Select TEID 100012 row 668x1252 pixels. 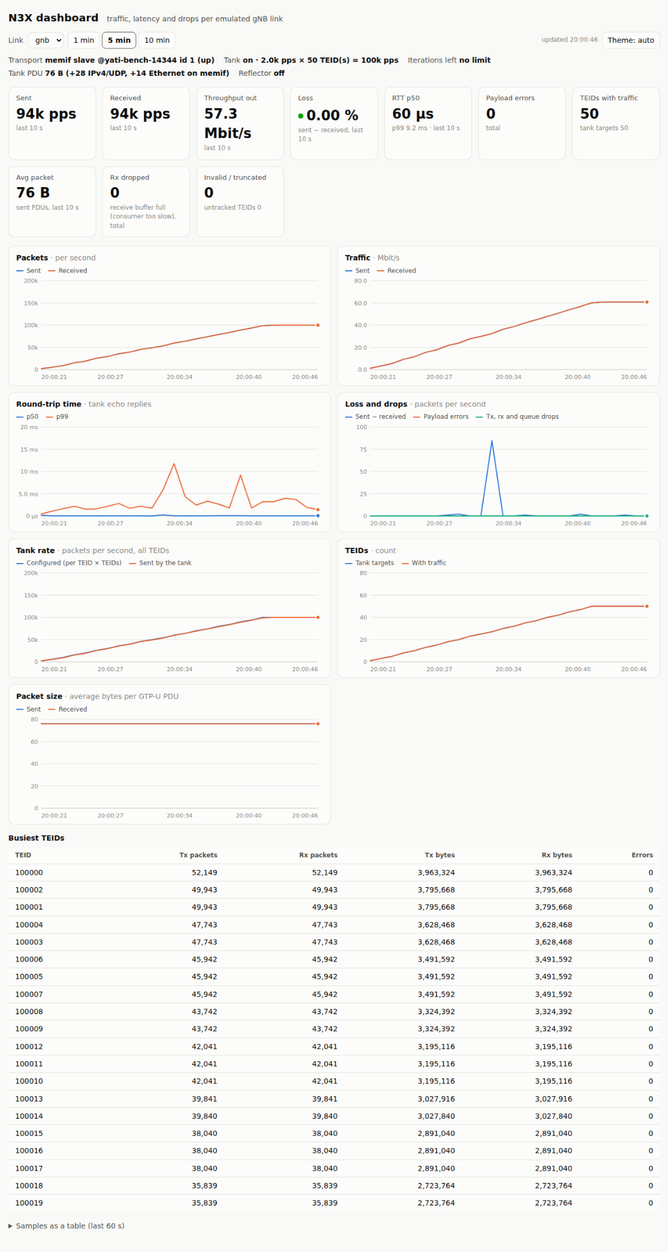[334, 1047]
